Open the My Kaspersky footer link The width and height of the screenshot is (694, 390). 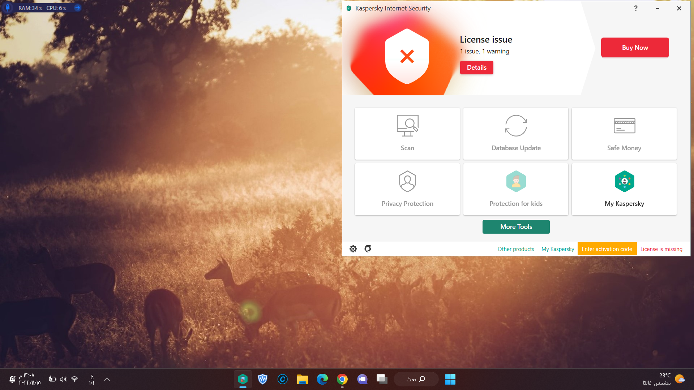(x=558, y=249)
